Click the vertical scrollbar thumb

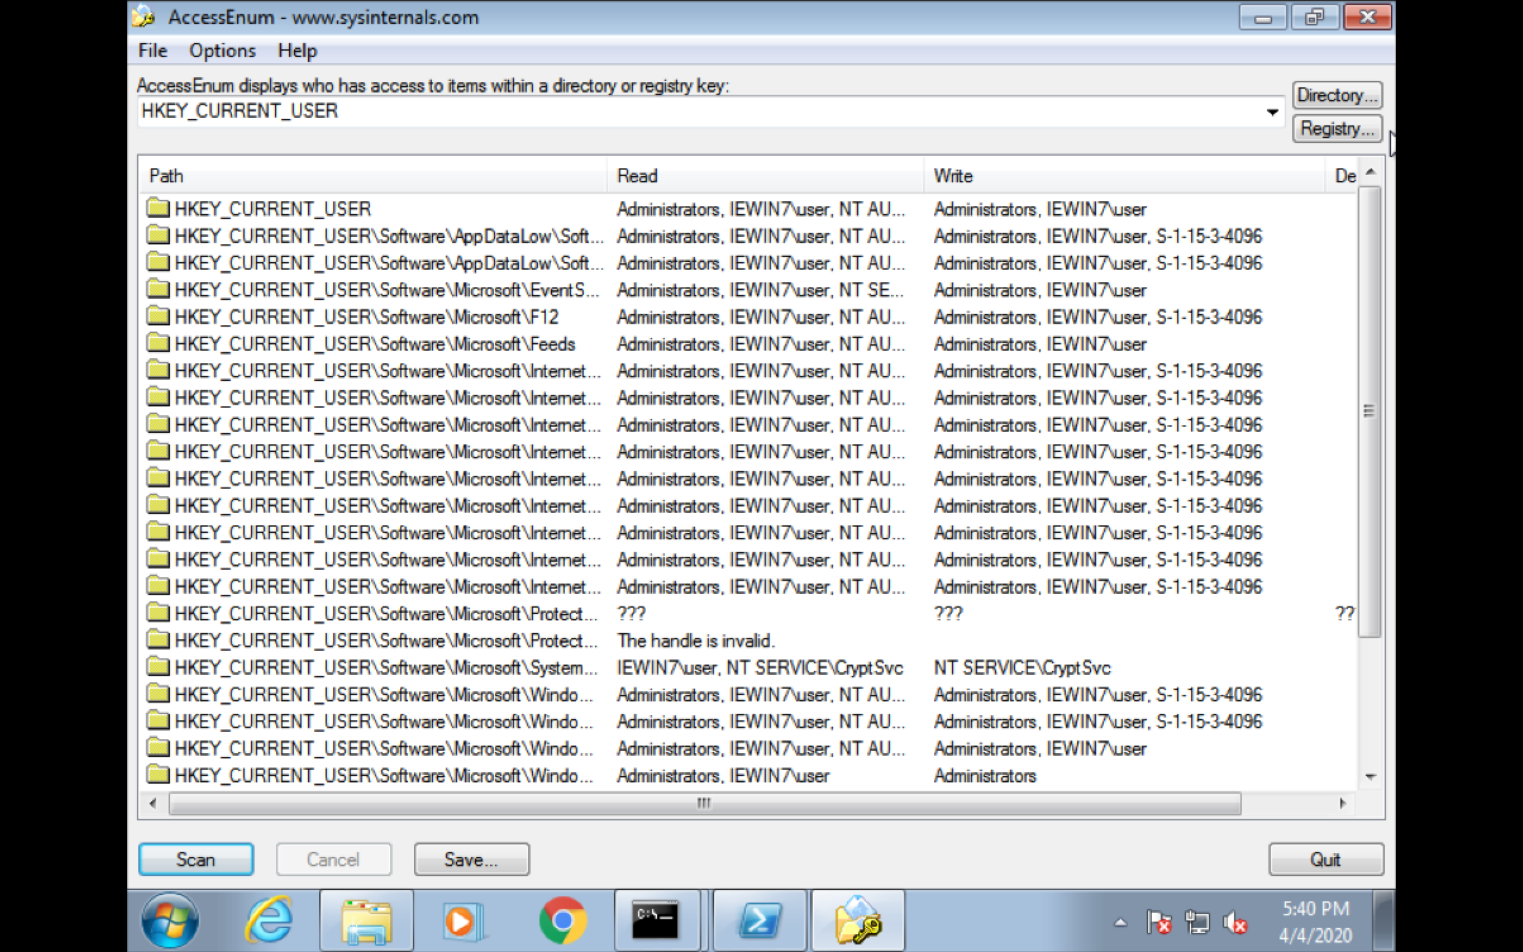1370,411
